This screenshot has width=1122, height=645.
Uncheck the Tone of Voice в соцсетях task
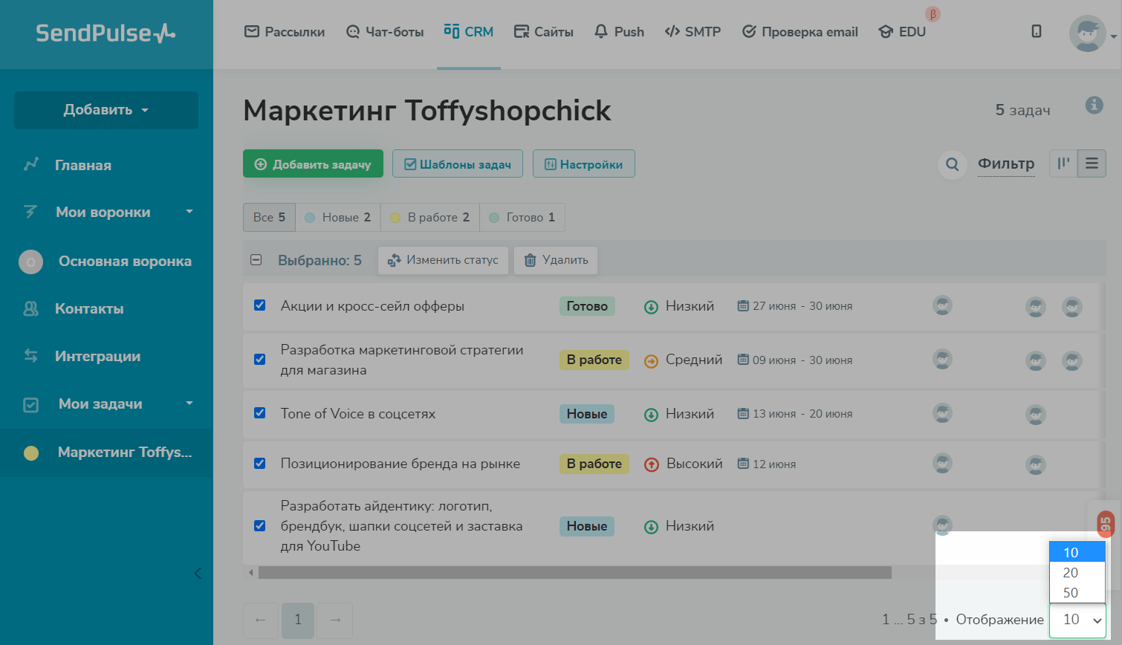point(260,413)
